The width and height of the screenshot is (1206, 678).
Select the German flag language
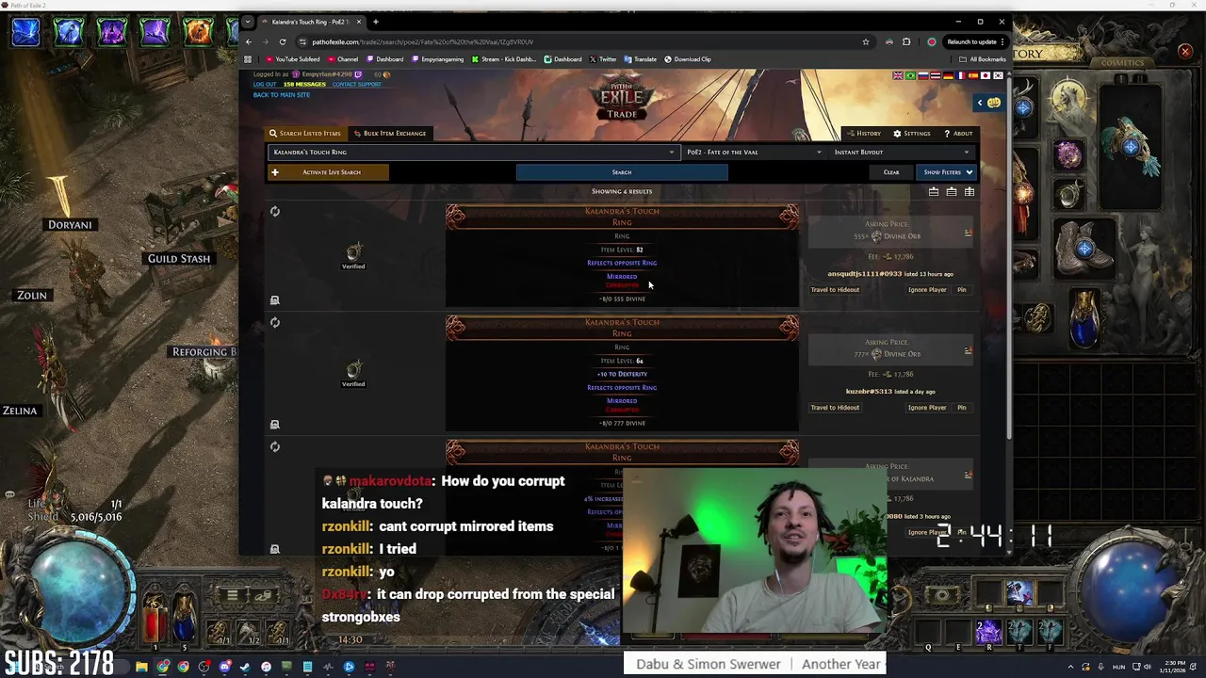click(x=948, y=76)
